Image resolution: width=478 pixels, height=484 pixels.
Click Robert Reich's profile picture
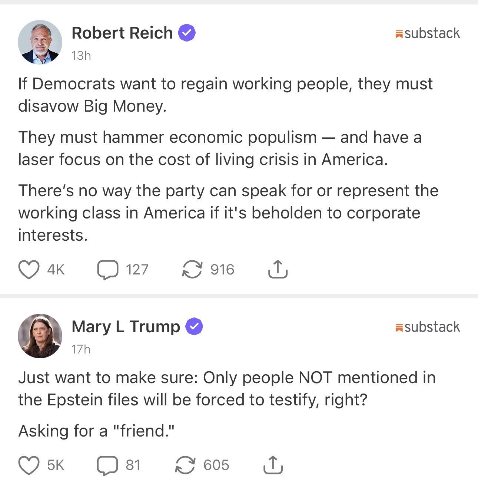point(40,42)
